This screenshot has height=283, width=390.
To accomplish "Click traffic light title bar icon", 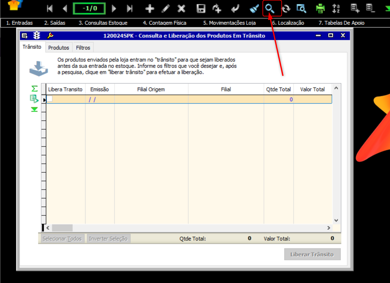I will [x=37, y=35].
